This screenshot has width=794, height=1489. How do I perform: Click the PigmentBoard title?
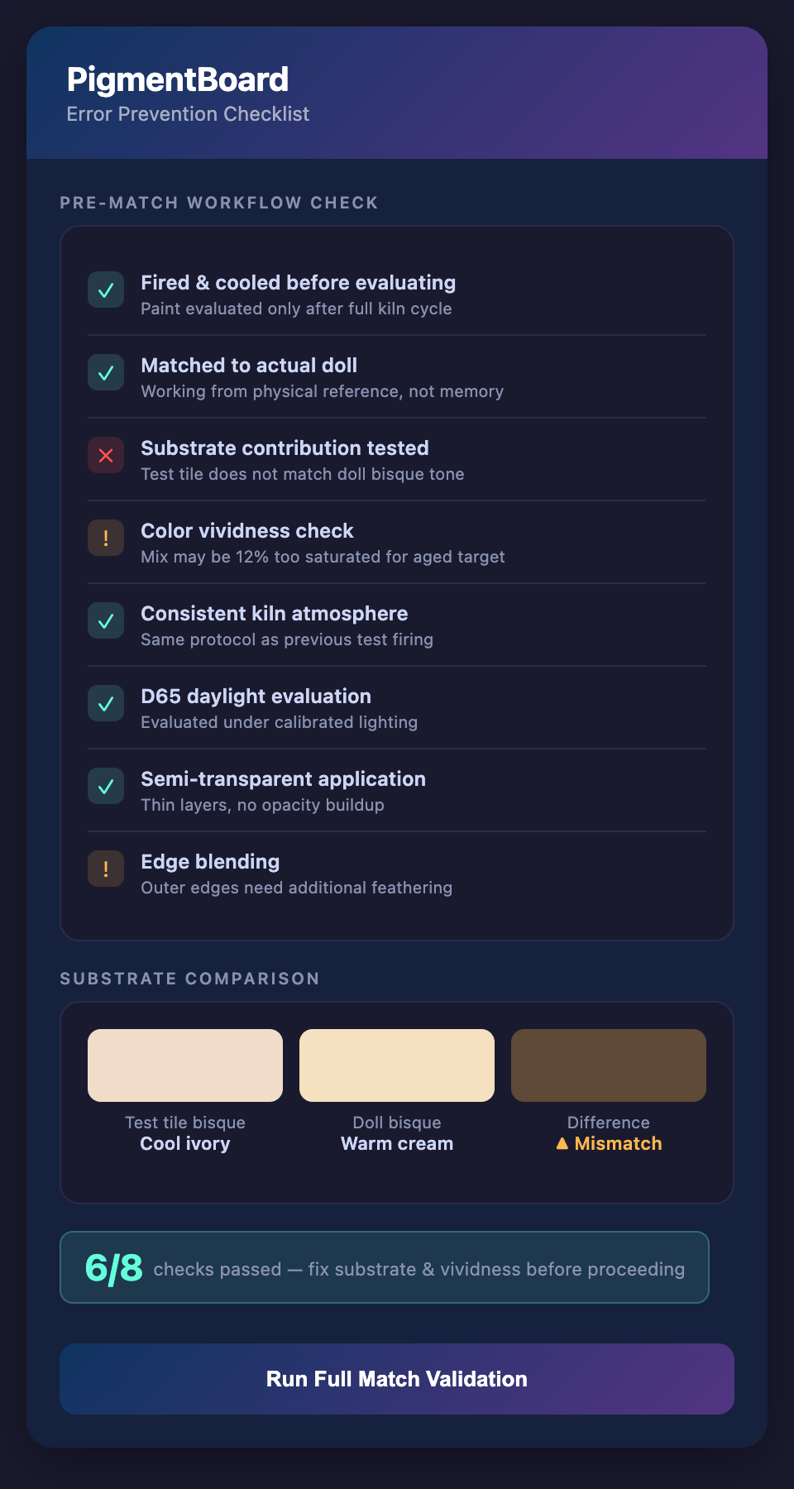(178, 79)
